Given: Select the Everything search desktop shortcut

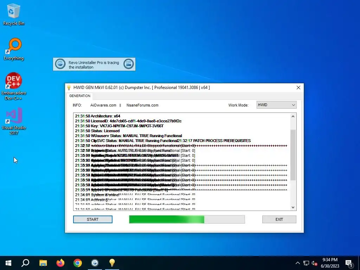Looking at the screenshot, I should click(14, 49).
